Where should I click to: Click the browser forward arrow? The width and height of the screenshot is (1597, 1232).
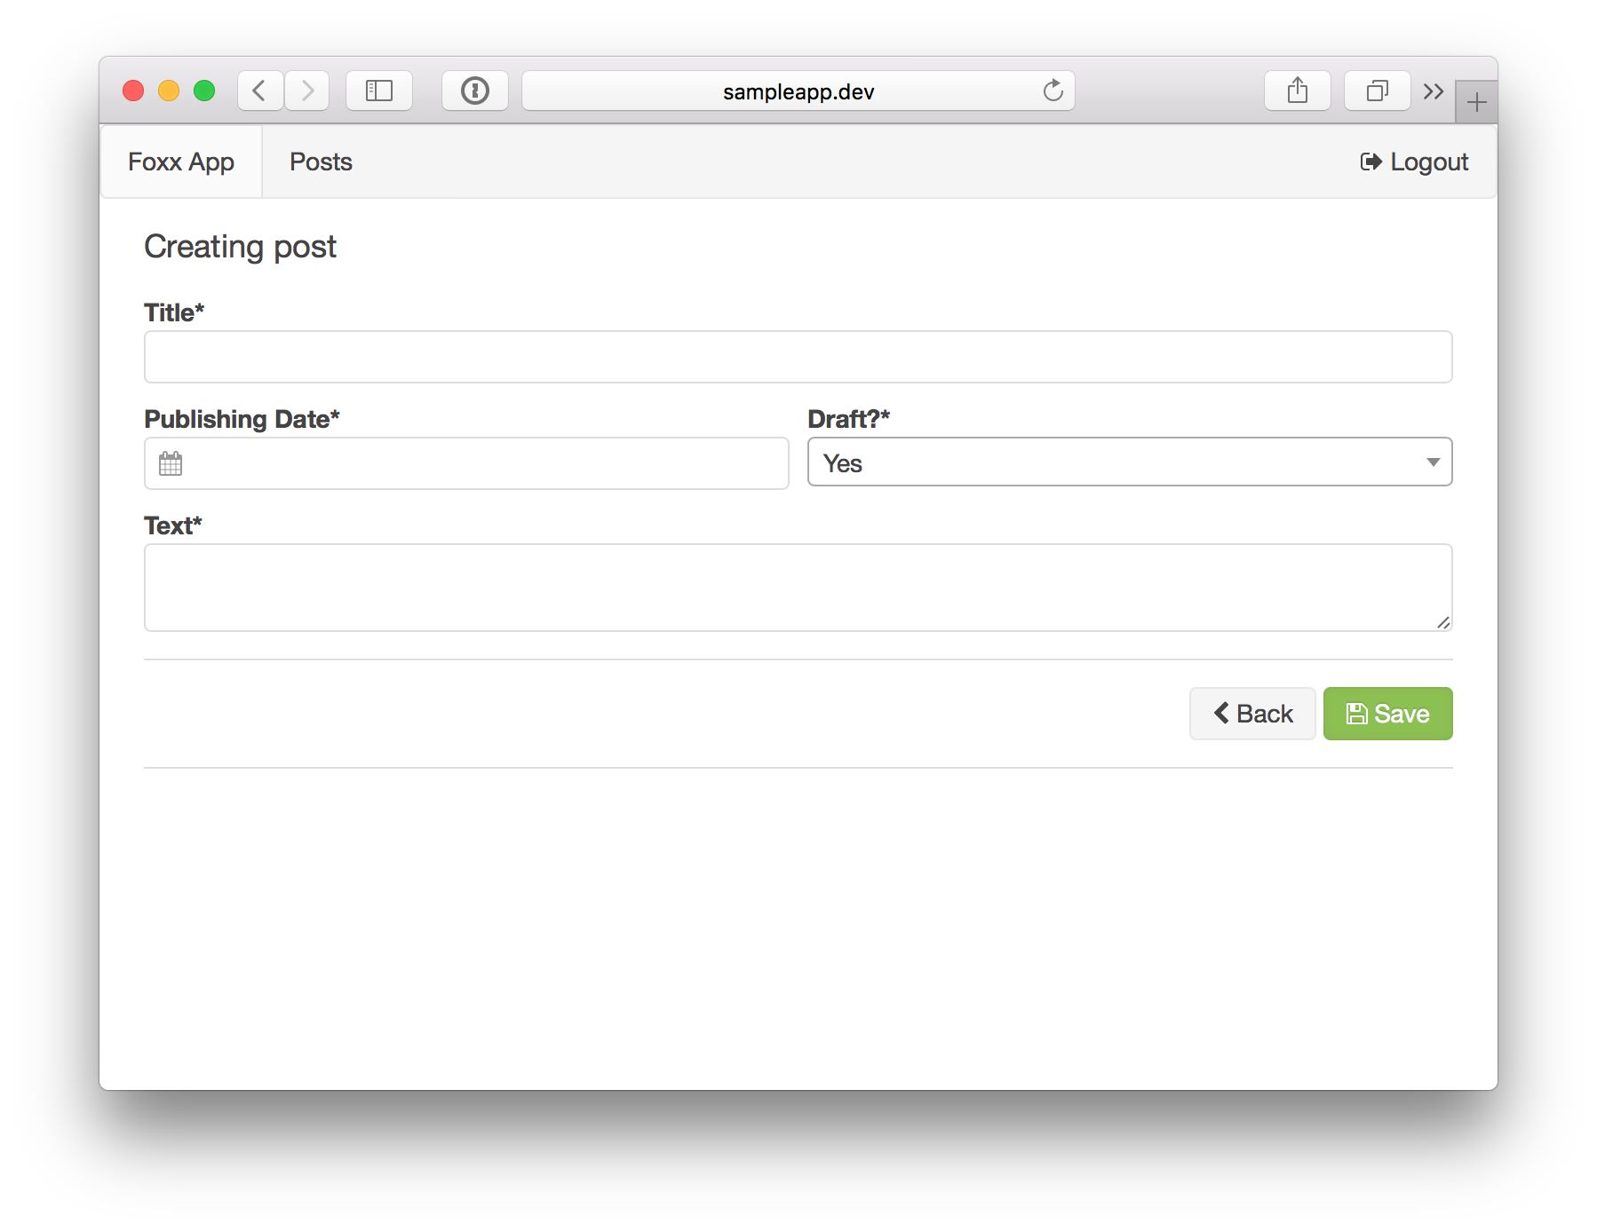tap(307, 91)
